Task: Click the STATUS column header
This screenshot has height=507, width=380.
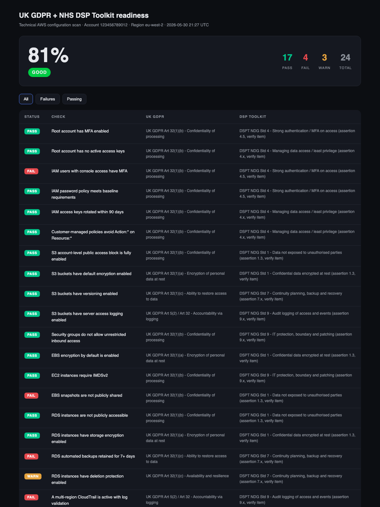Action: [32, 117]
